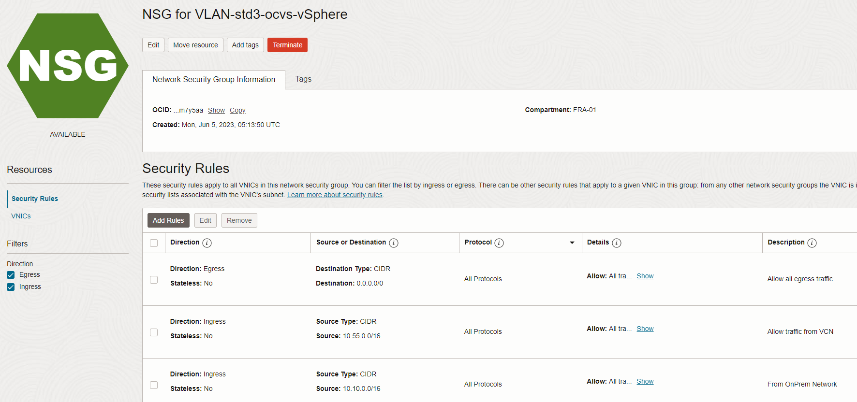The height and width of the screenshot is (402, 857).
Task: Open Security Rules in Resources list
Action: pyautogui.click(x=35, y=199)
